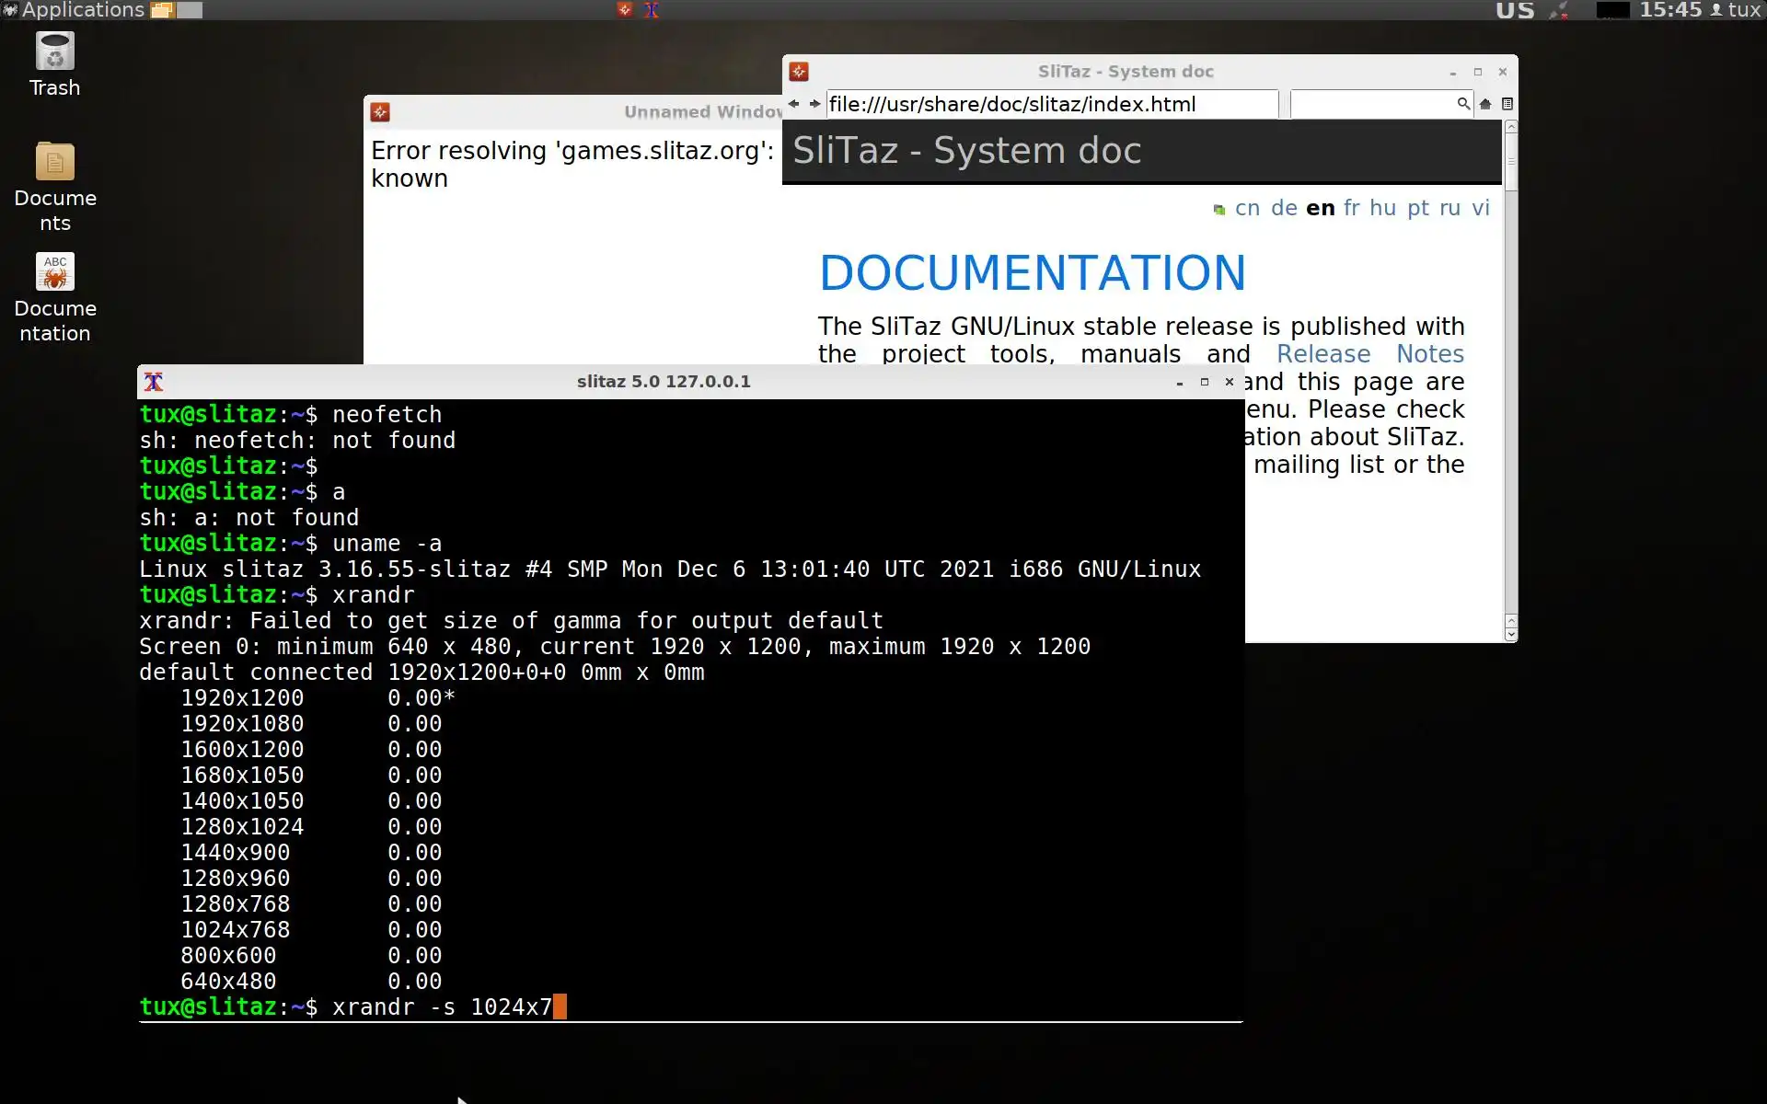Viewport: 1767px width, 1104px height.
Task: Click the network status tray icon
Action: [1559, 10]
